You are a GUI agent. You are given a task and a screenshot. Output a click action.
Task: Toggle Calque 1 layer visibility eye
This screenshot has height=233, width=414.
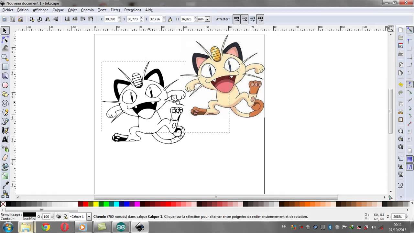pos(59,216)
